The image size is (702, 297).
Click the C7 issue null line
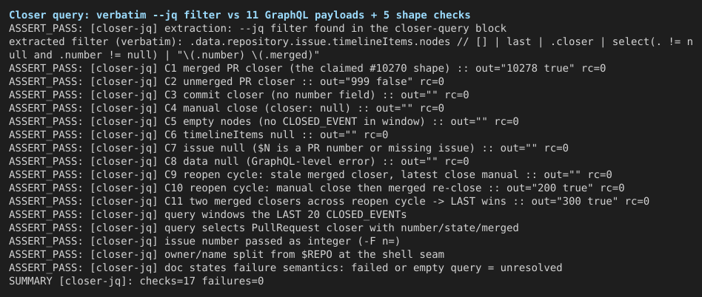click(x=288, y=148)
